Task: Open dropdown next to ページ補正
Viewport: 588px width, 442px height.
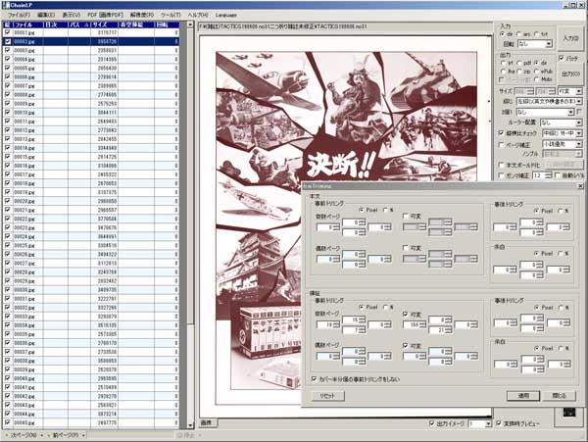Action: point(563,144)
